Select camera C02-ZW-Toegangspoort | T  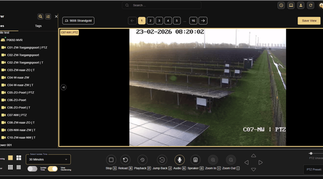(x=22, y=62)
